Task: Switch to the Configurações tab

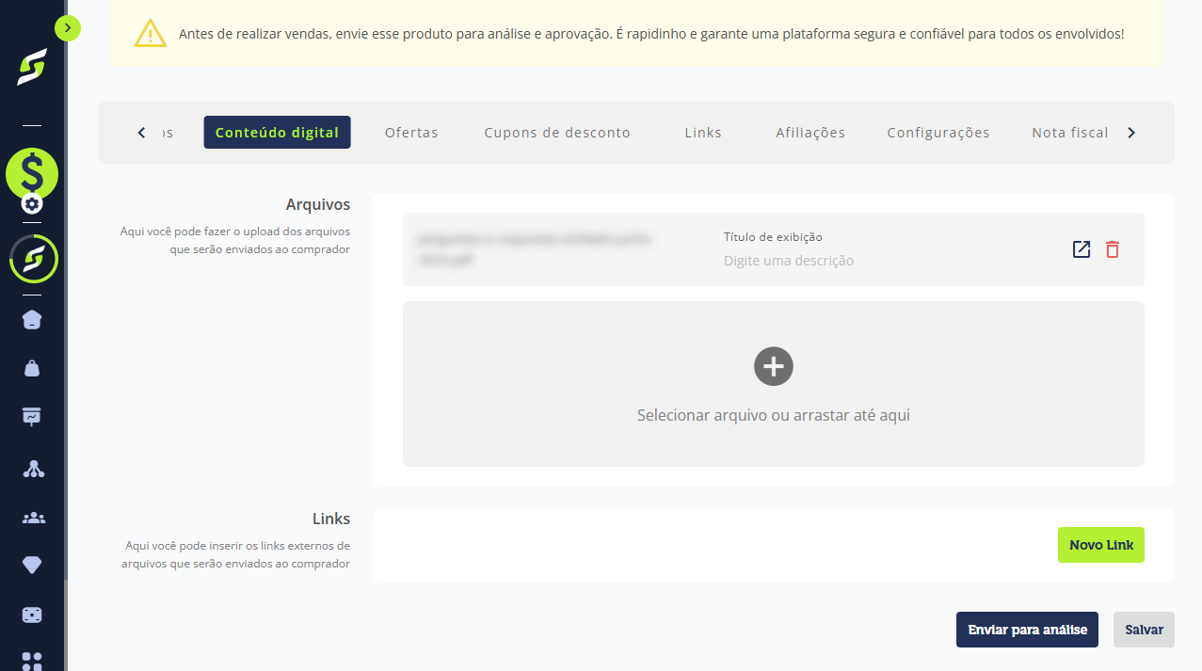Action: [938, 133]
